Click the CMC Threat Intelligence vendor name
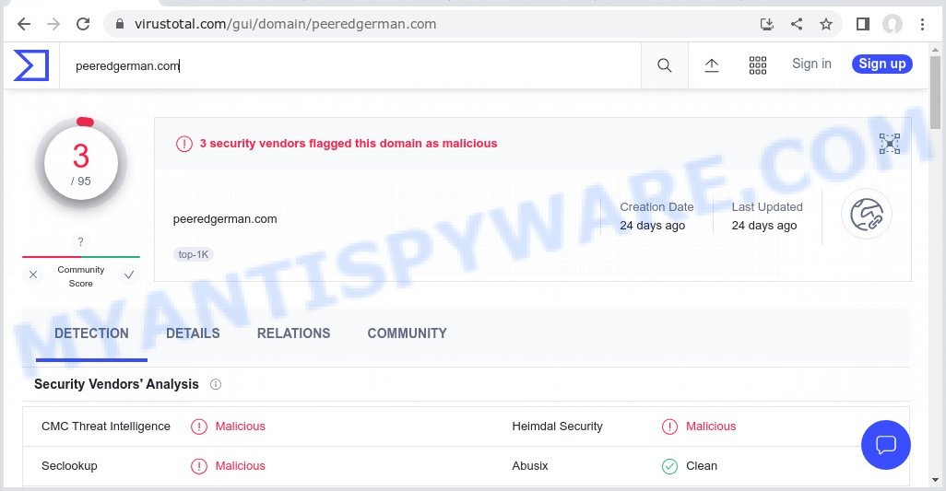946x491 pixels. point(106,427)
